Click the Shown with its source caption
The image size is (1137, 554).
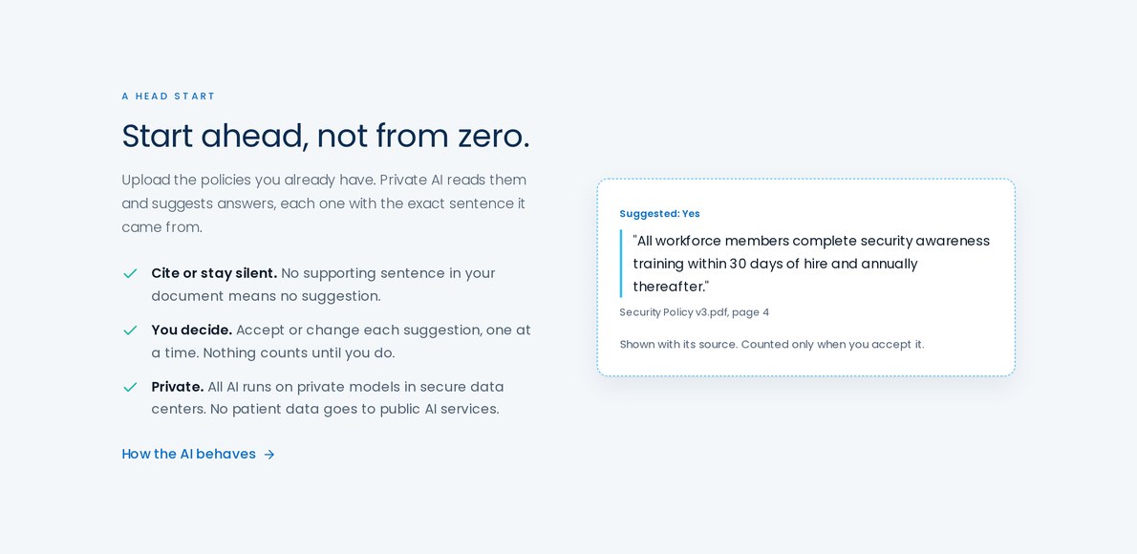pos(772,345)
